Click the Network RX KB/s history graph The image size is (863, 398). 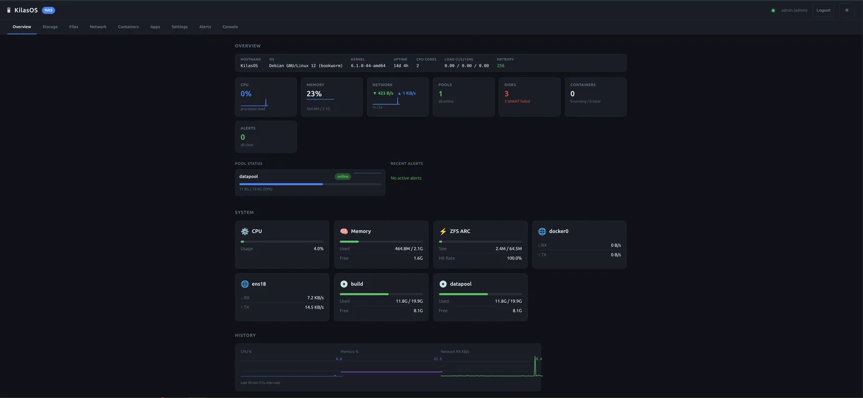[x=491, y=366]
